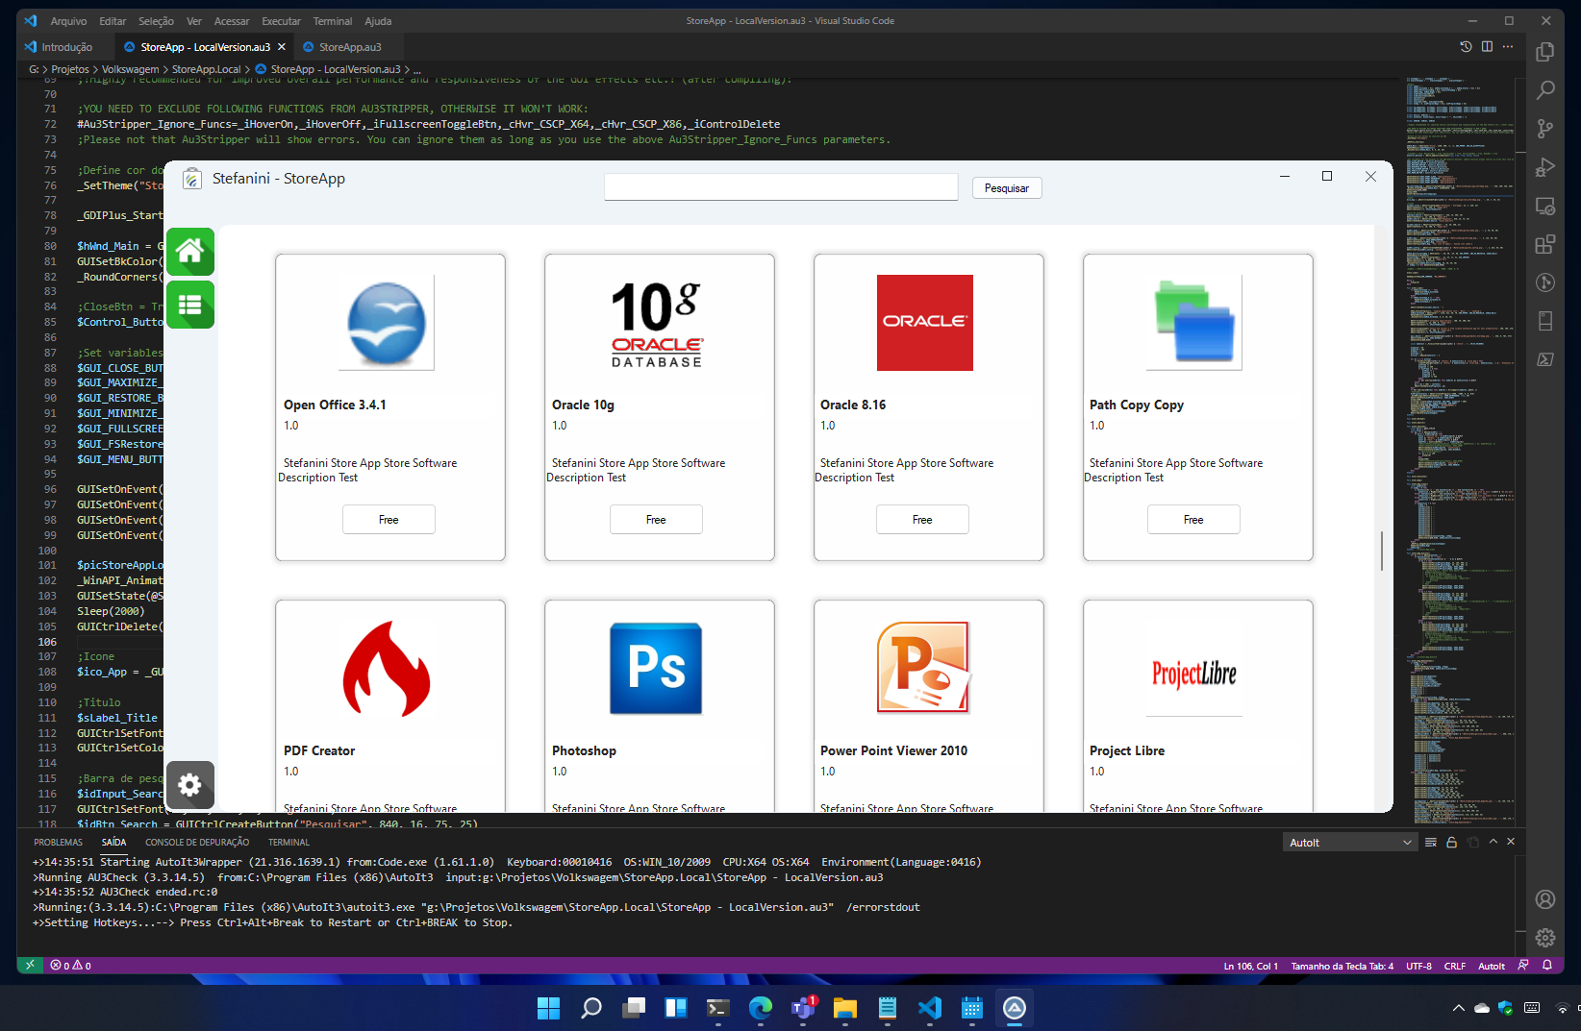Open Git Graph icon in activity bar
This screenshot has height=1031, width=1581.
click(x=1545, y=282)
